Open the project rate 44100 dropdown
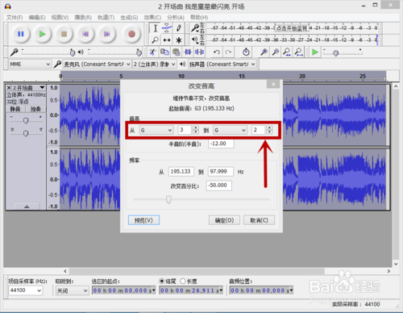 pos(25,290)
